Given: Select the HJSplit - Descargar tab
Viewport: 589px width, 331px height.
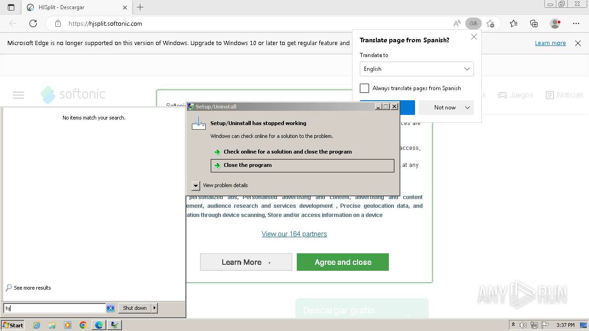Looking at the screenshot, I should [x=77, y=7].
